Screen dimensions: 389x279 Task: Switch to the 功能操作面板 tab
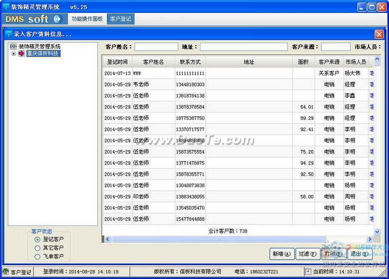tap(87, 19)
